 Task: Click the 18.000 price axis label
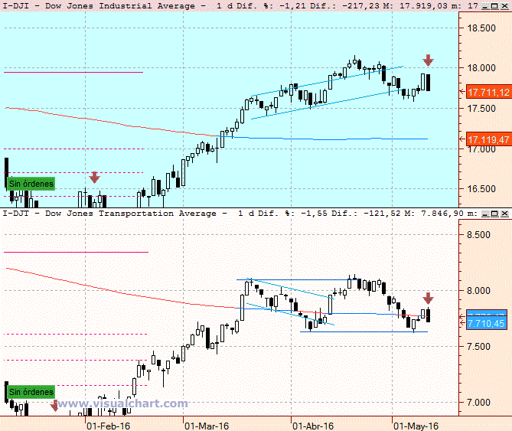click(481, 68)
